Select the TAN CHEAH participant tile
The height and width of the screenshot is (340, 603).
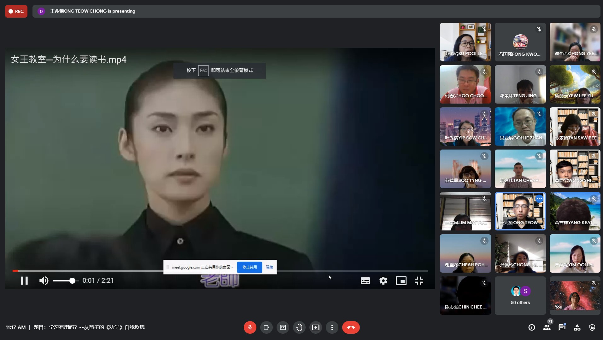520,169
